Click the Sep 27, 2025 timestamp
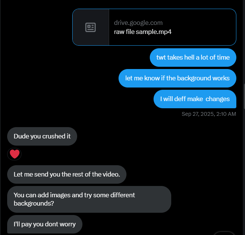Viewport: 245px width, 235px height. (x=209, y=114)
